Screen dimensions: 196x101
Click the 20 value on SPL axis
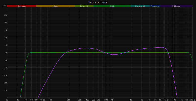pyautogui.click(x=6, y=23)
